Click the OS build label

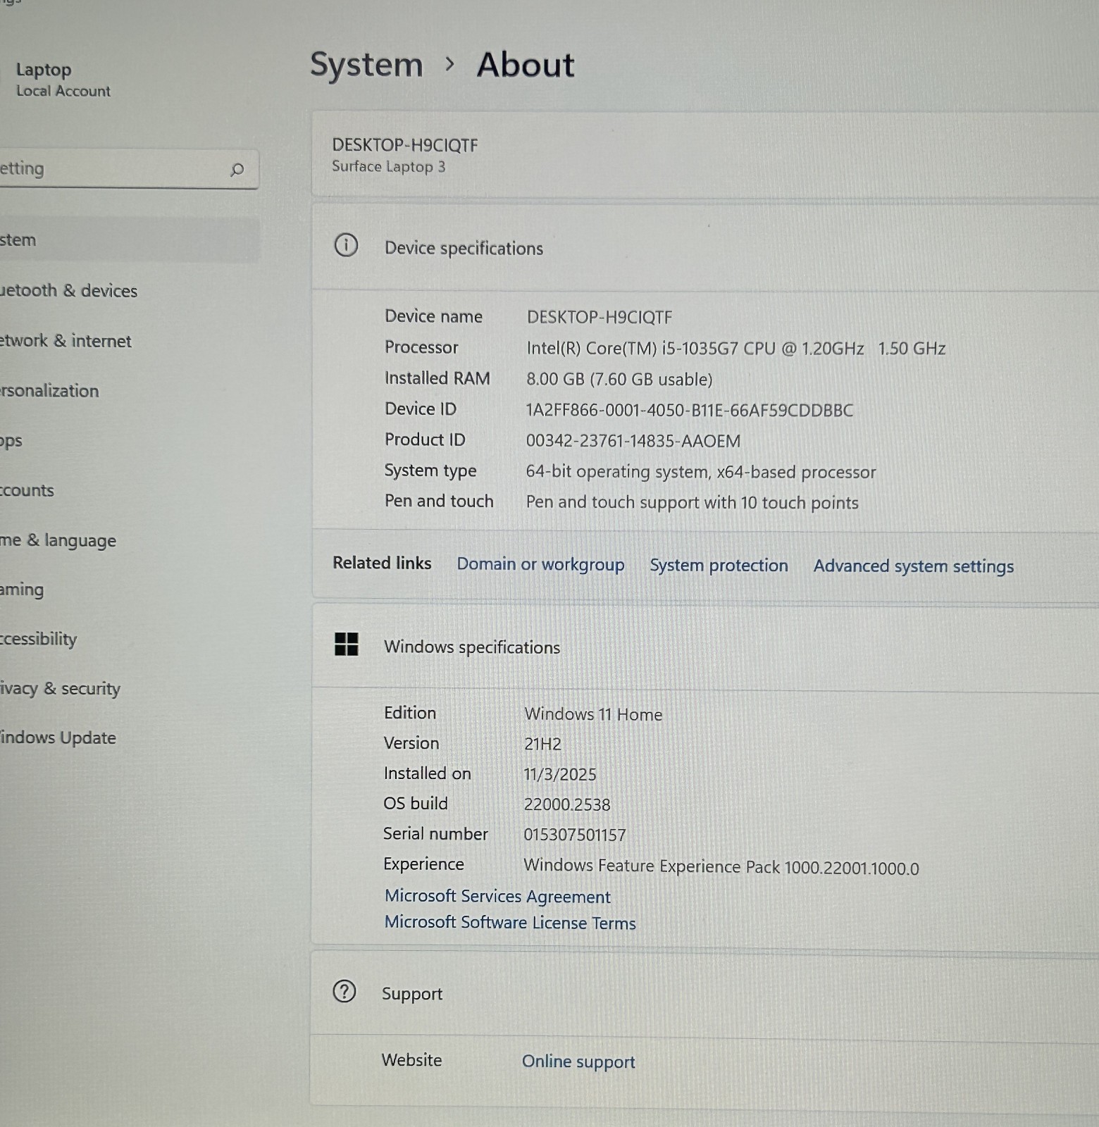click(x=416, y=804)
